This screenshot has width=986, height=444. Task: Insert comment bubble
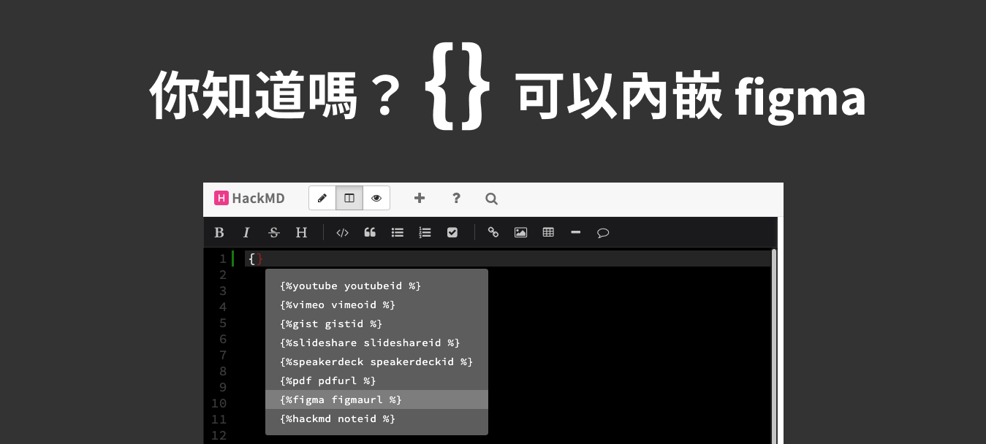(x=603, y=233)
